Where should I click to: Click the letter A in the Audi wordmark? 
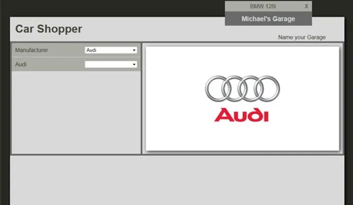click(223, 115)
